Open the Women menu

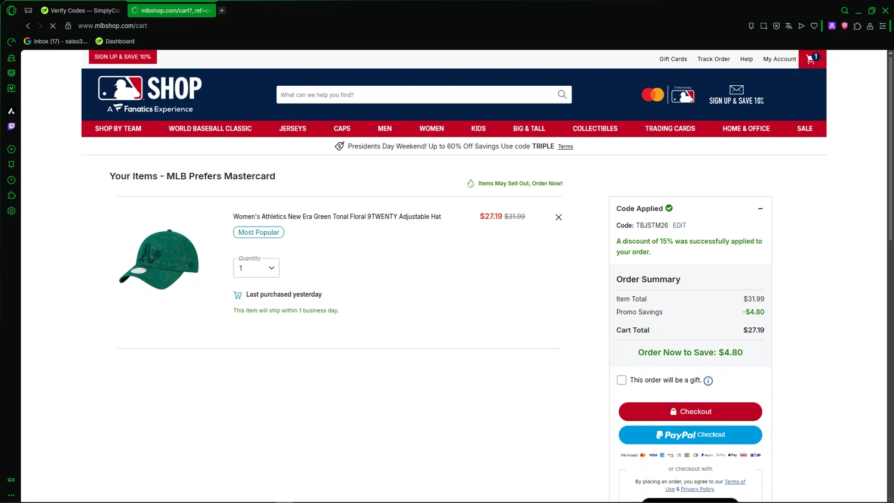[x=432, y=129]
